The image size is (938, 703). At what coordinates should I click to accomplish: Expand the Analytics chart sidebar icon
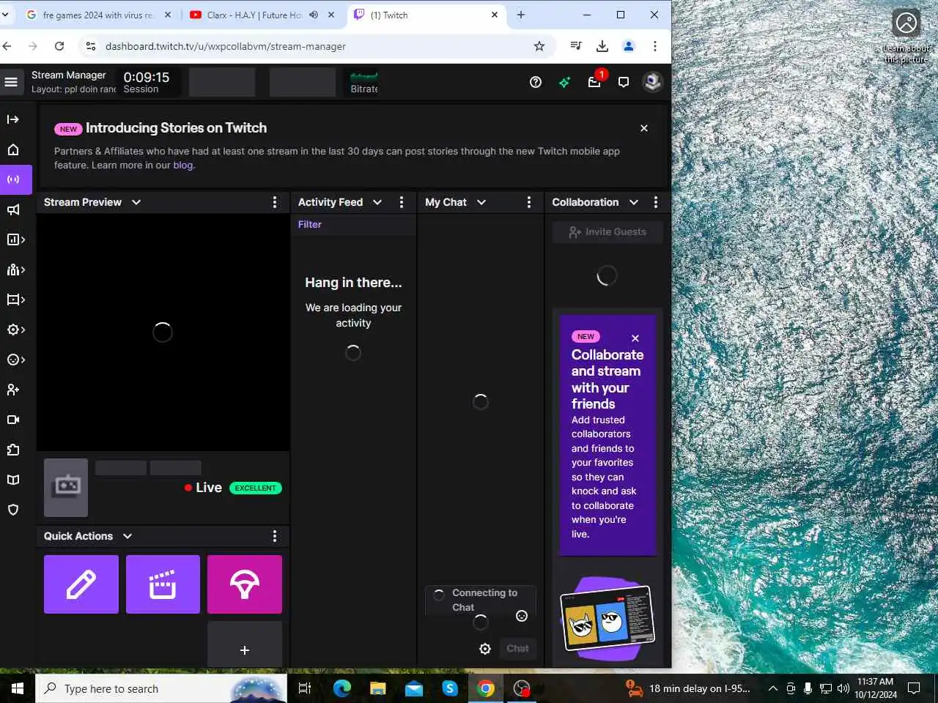(x=15, y=239)
